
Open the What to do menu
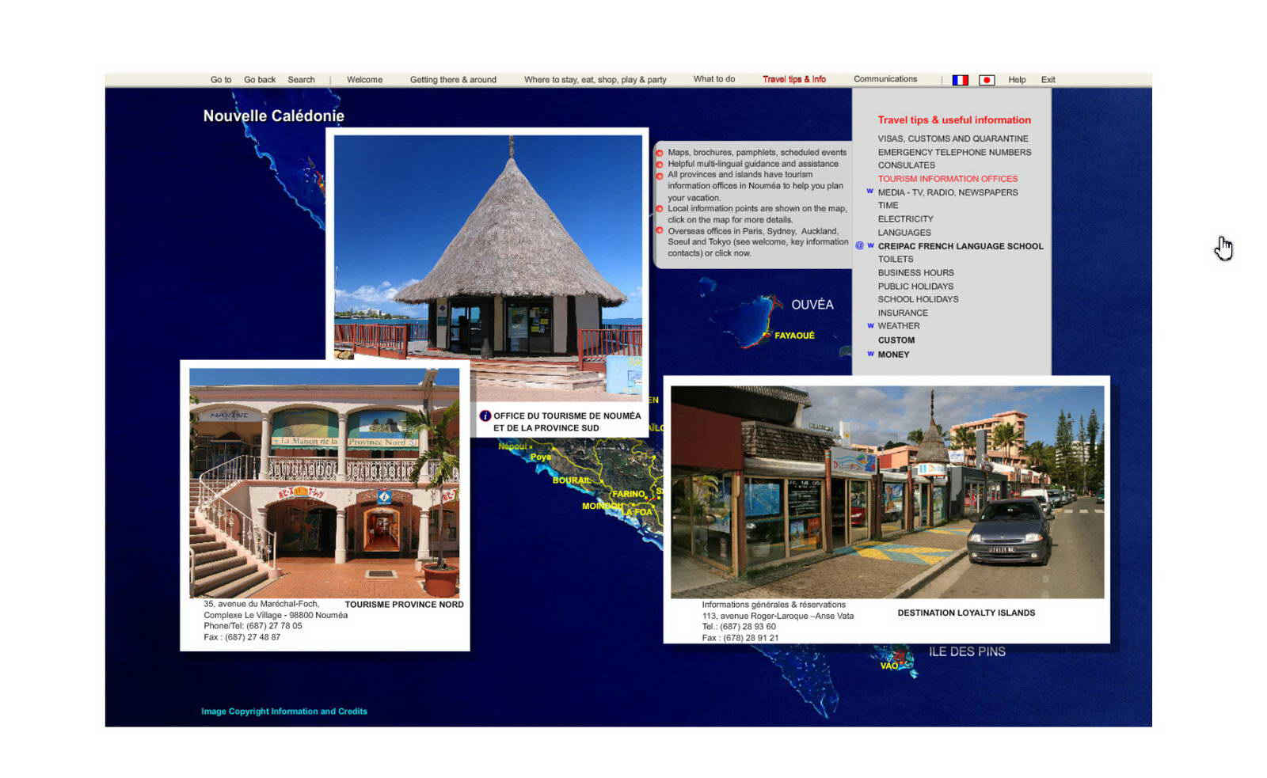(714, 79)
